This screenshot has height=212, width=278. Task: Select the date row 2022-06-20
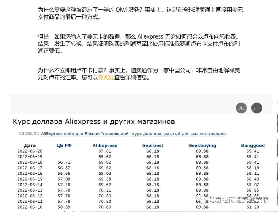point(30,151)
